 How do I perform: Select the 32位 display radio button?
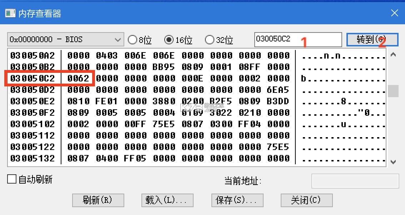210,40
